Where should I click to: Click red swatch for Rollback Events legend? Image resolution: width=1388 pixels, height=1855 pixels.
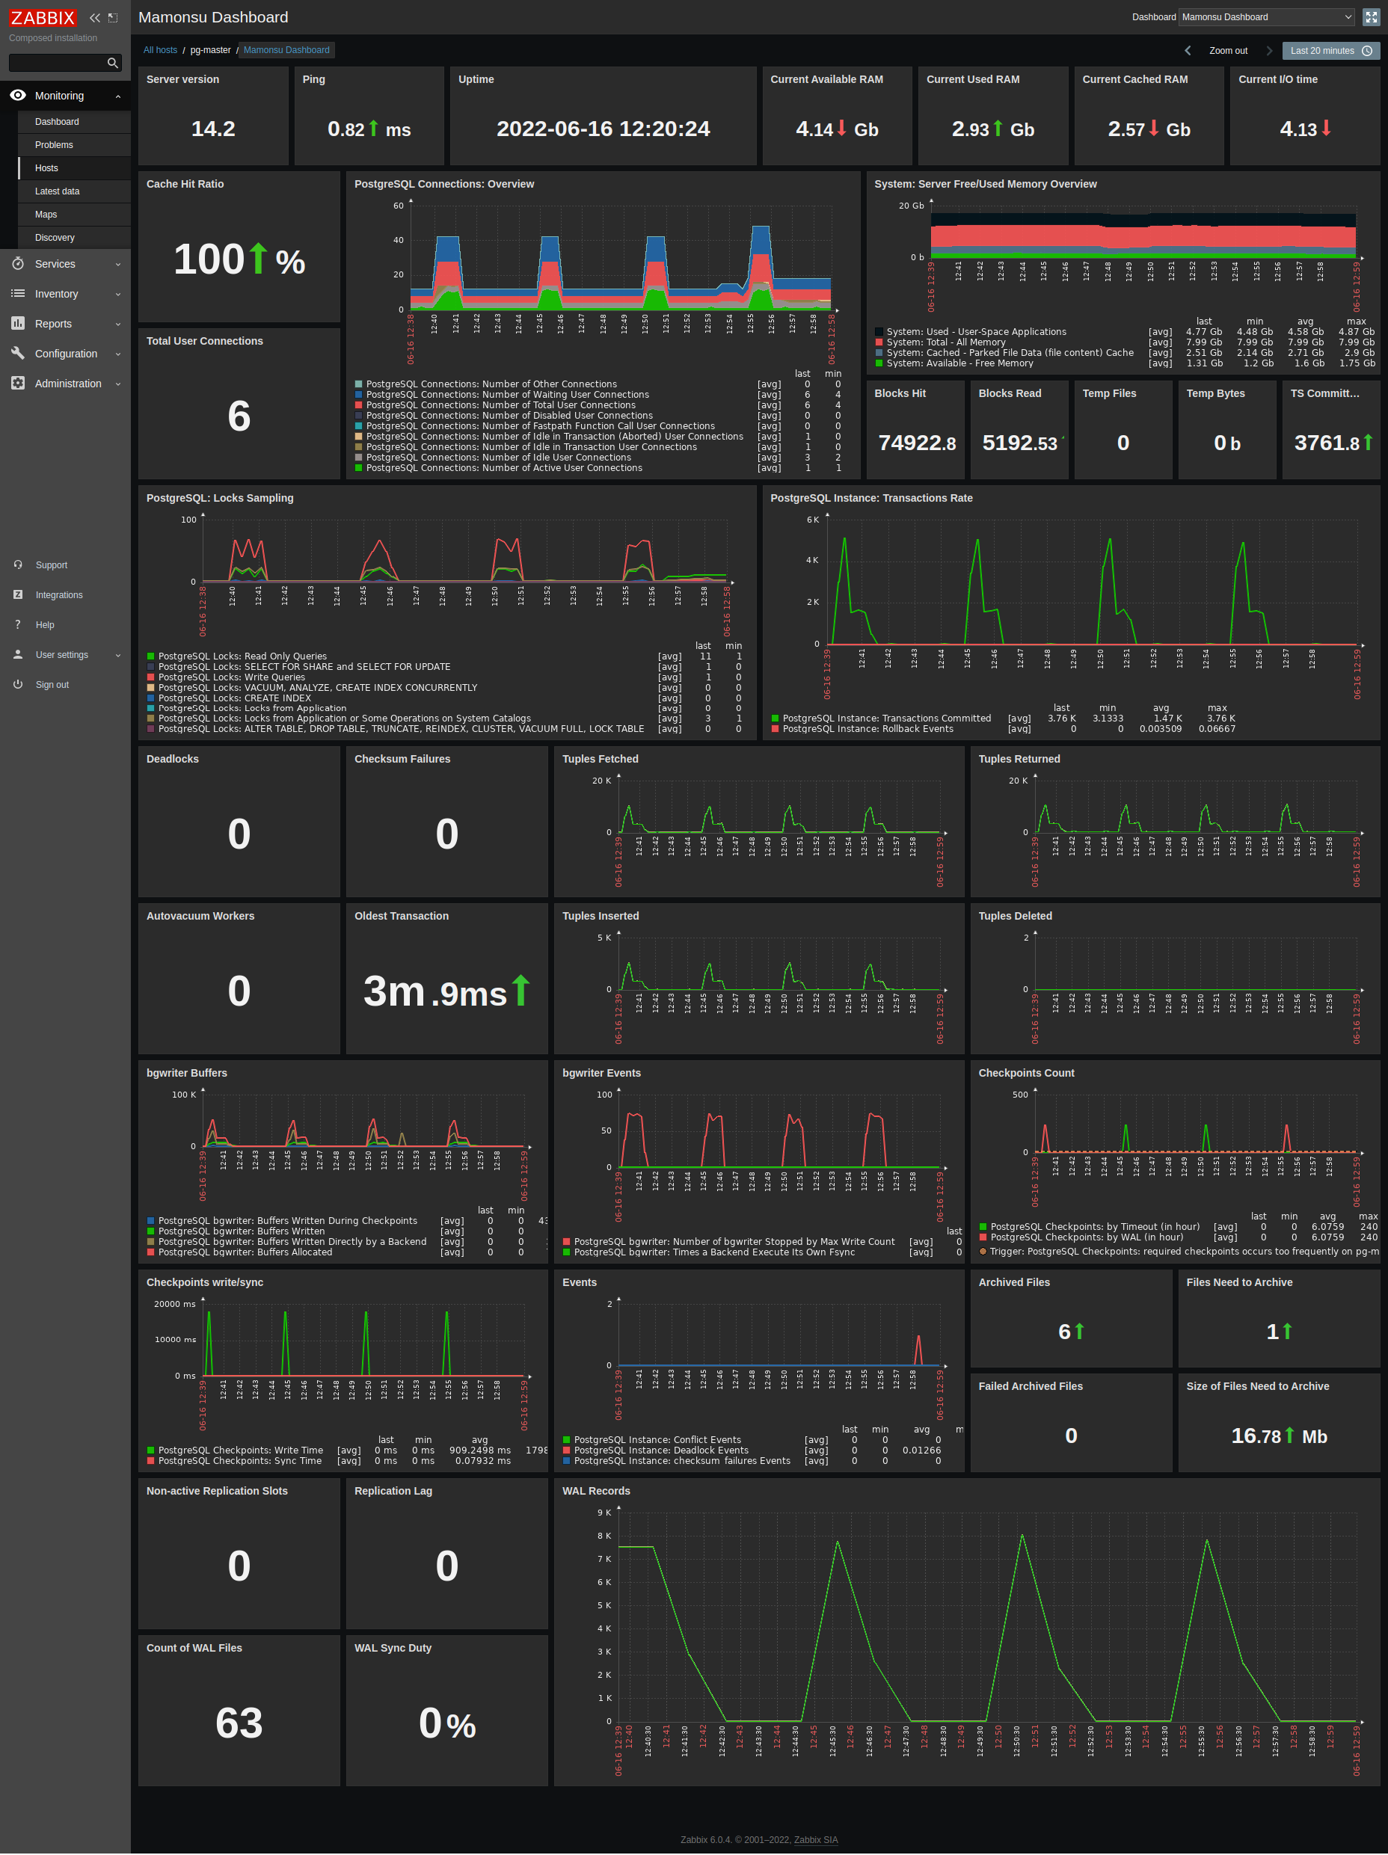point(775,729)
